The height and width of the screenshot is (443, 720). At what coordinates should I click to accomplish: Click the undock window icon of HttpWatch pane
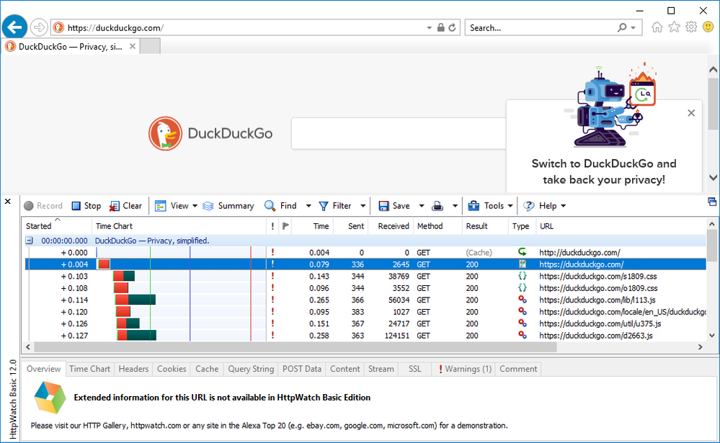712,202
